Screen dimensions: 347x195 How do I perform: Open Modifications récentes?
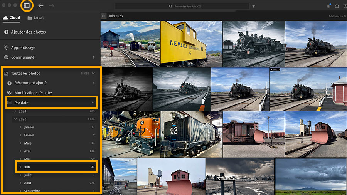pyautogui.click(x=34, y=93)
